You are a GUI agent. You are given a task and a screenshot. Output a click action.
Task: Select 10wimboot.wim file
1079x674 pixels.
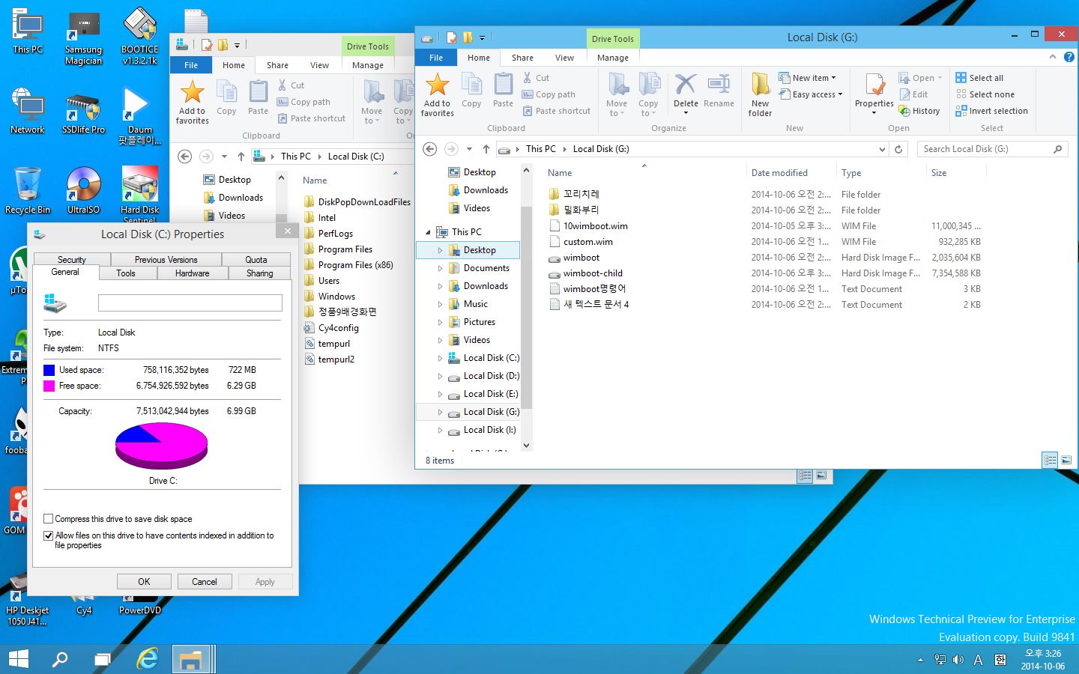coord(596,226)
